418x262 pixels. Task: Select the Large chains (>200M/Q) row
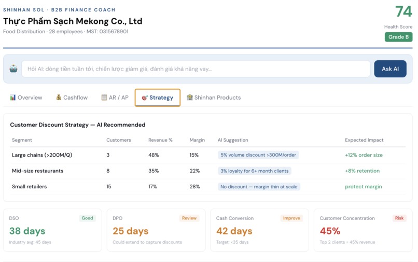pos(208,155)
